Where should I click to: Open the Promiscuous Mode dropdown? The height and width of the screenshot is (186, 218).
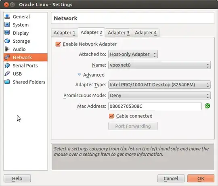click(159, 96)
